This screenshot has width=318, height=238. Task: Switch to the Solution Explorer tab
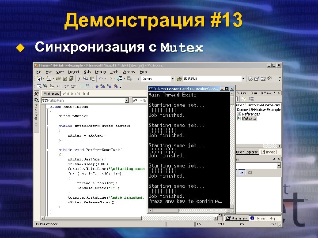coord(247,152)
